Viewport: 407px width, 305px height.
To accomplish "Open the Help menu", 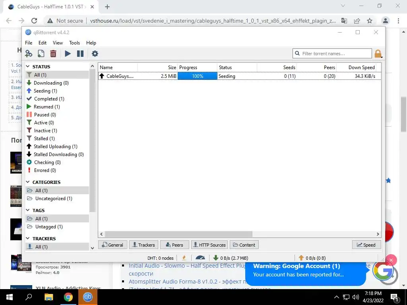I will pyautogui.click(x=91, y=43).
